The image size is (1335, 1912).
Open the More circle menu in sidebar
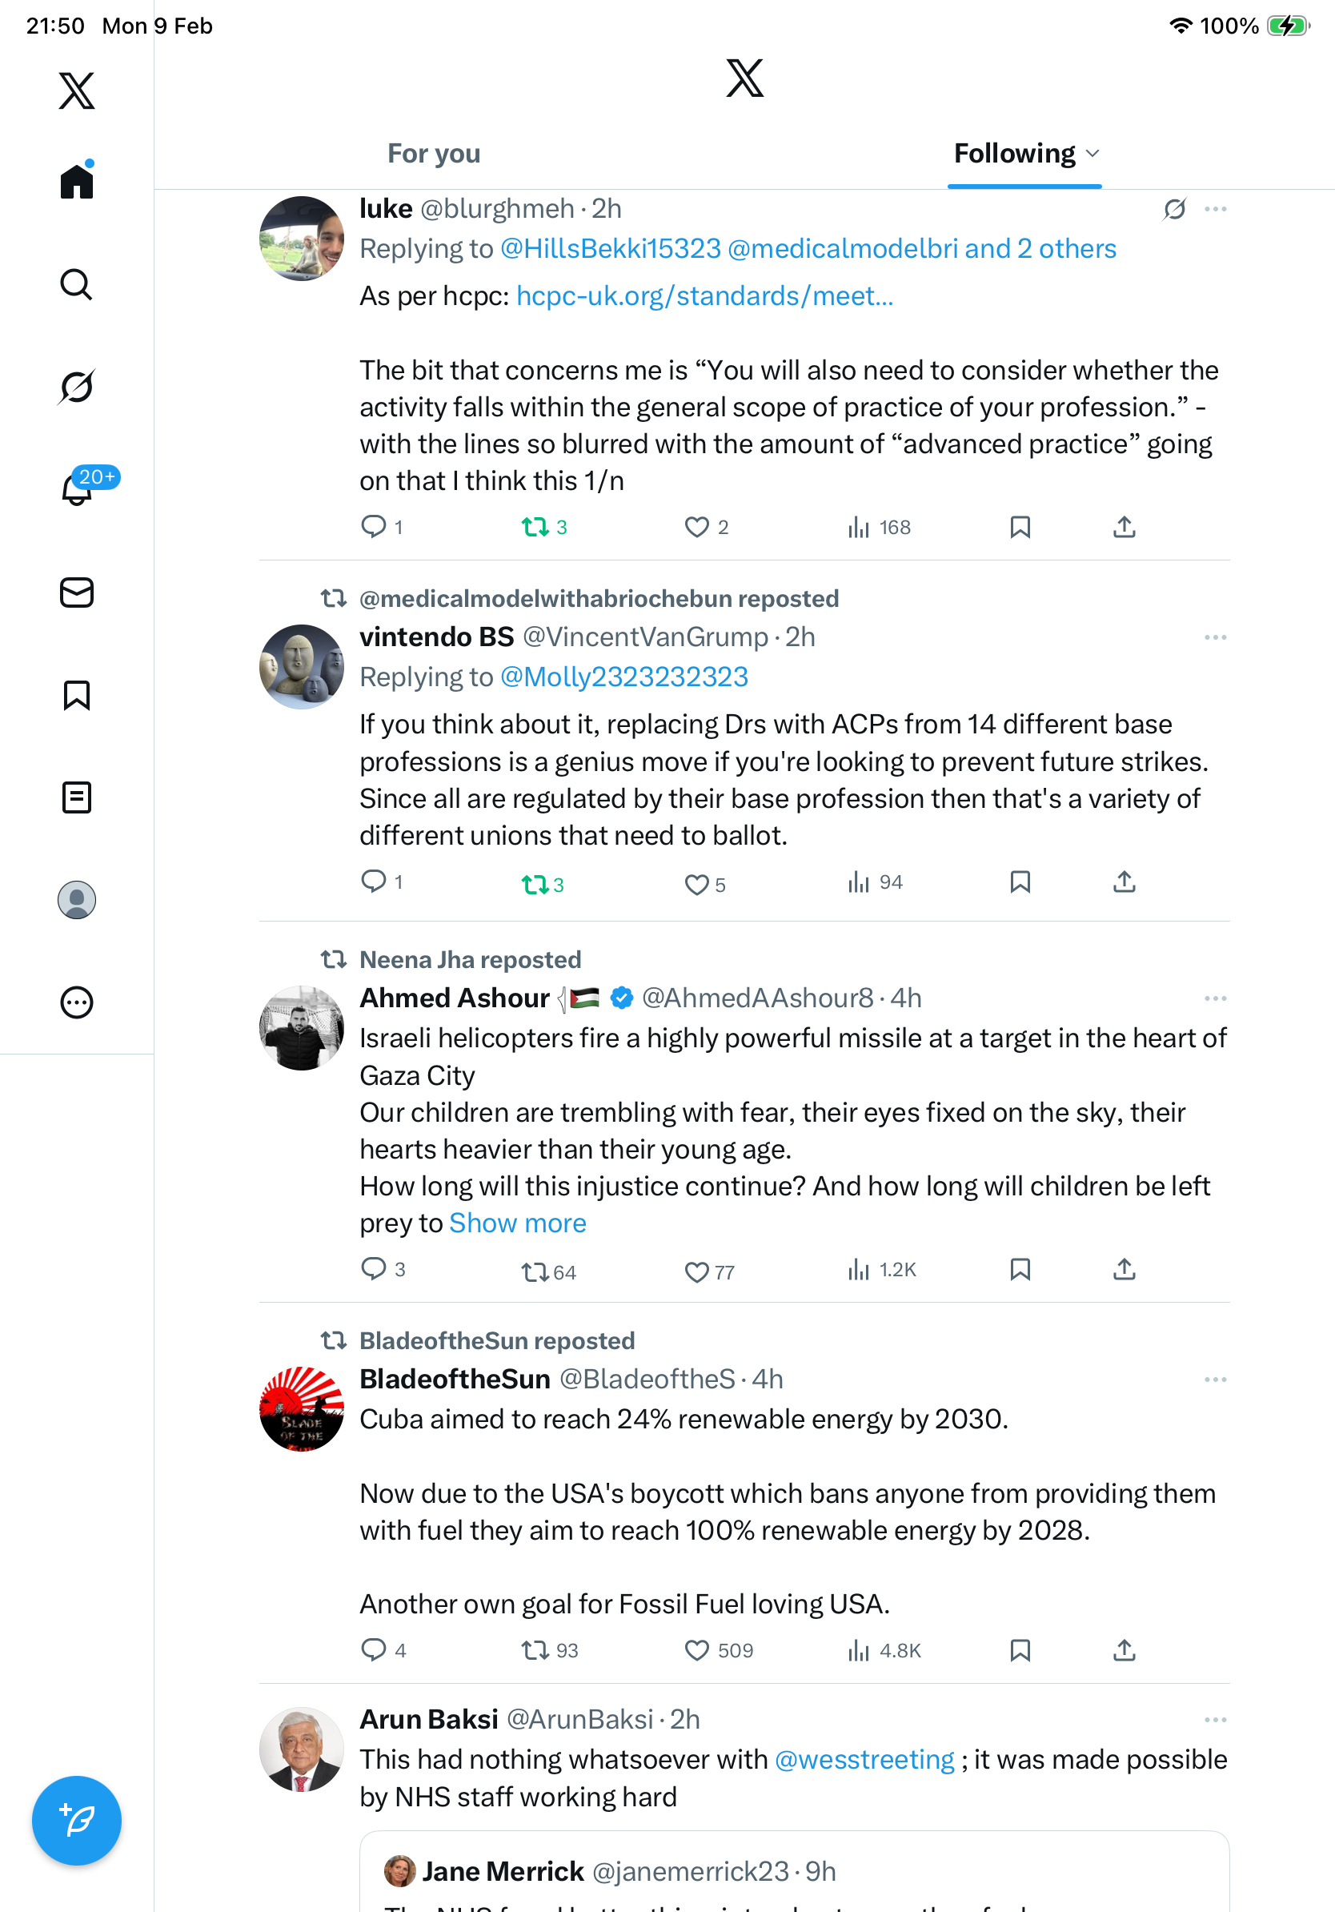coord(77,1002)
